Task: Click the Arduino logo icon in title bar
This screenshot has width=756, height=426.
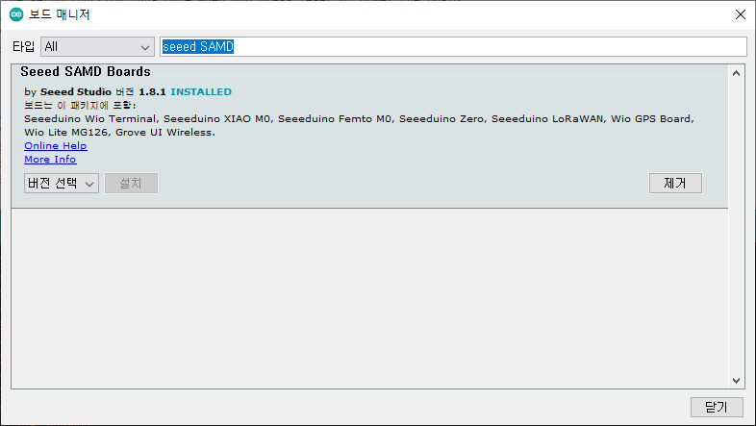Action: coord(16,14)
